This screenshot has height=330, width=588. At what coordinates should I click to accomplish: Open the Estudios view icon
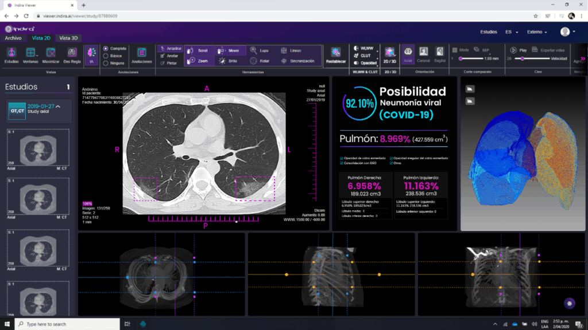click(x=11, y=53)
